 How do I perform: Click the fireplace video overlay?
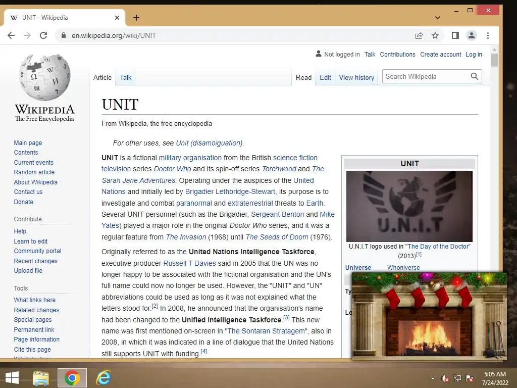tap(429, 316)
